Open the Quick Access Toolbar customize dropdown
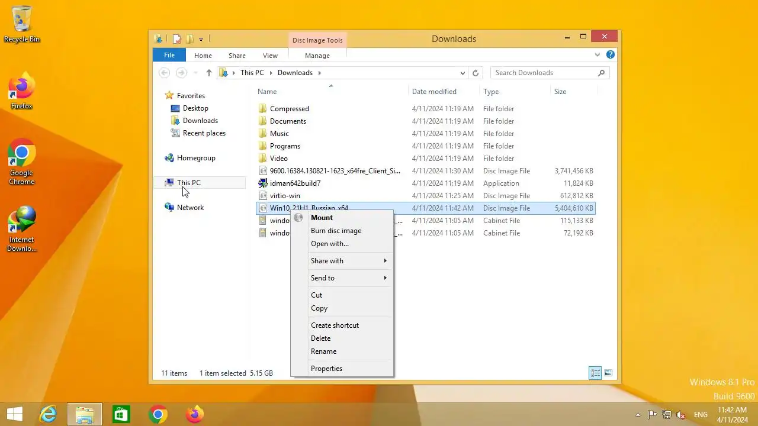Screen dimensions: 758x426 (x=201, y=40)
